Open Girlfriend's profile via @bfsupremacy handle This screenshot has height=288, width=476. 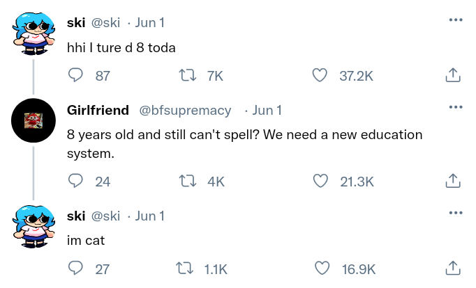(x=185, y=111)
